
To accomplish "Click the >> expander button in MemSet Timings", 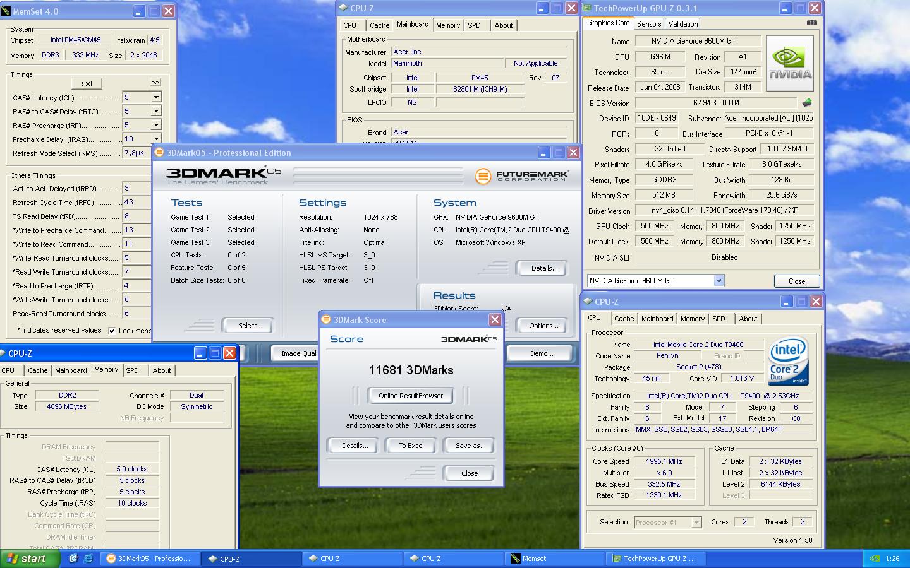I will click(155, 83).
